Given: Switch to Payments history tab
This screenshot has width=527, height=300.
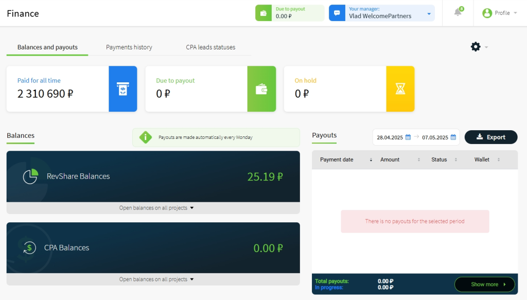Looking at the screenshot, I should point(129,47).
